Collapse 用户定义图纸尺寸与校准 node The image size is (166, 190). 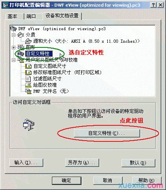(x=13, y=60)
